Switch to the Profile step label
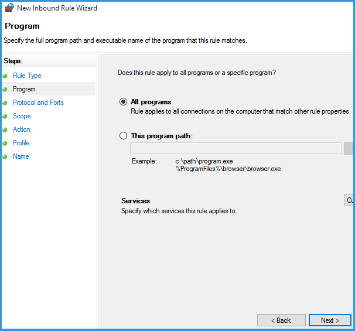This screenshot has height=331, width=355. pos(21,143)
